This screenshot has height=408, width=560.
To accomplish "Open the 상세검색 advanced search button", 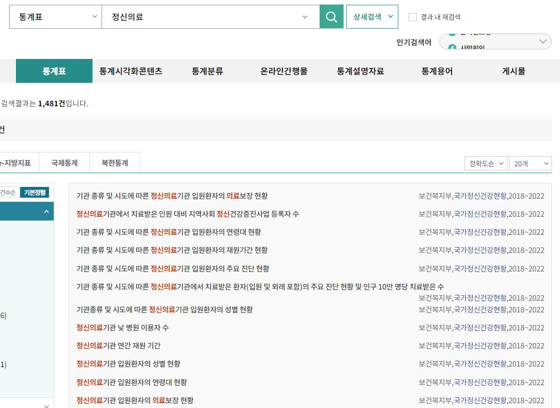I will point(372,17).
